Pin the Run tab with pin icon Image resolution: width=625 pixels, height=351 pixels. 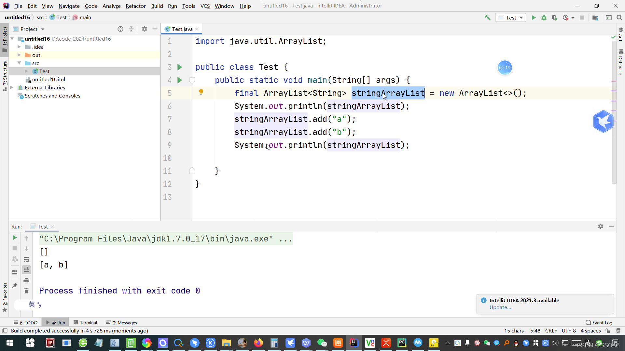[15, 285]
